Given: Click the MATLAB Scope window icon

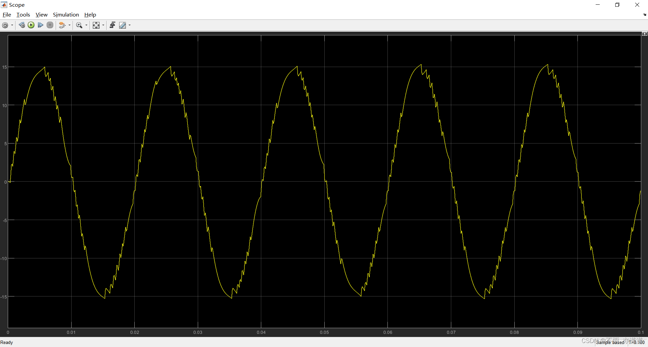Looking at the screenshot, I should [x=4, y=5].
